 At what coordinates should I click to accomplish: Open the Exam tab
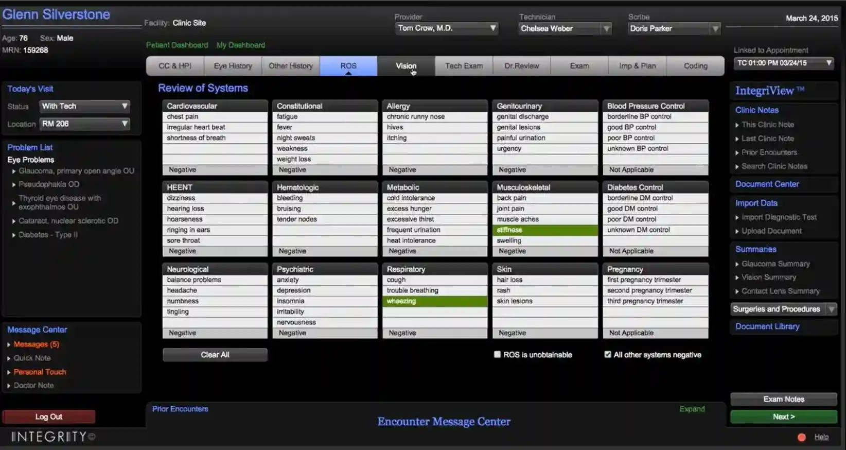579,66
